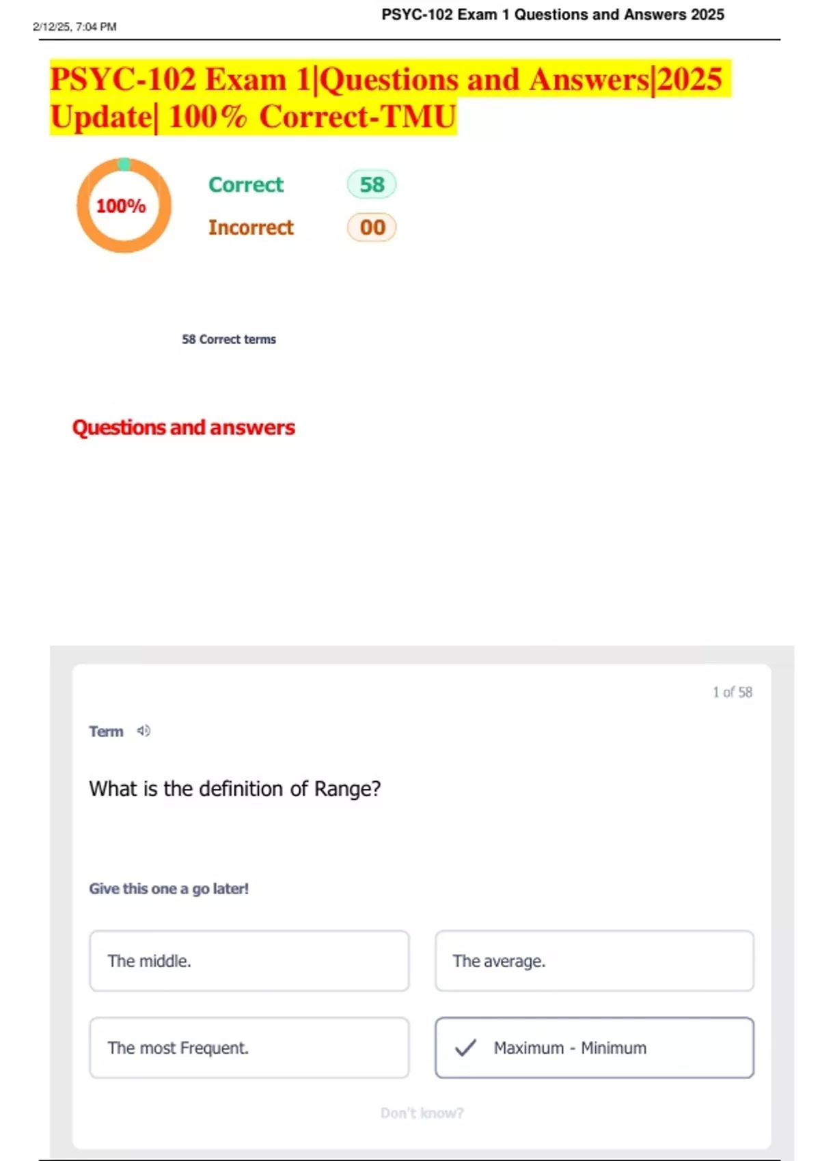Image resolution: width=820 pixels, height=1161 pixels.
Task: Click the checkmark icon on Maximum - Minimum
Action: (x=465, y=1048)
